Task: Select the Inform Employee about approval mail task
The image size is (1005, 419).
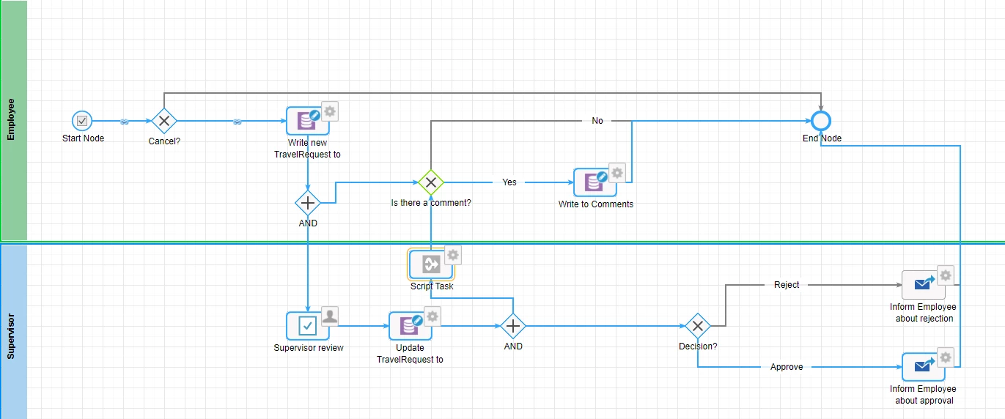Action: click(x=924, y=367)
